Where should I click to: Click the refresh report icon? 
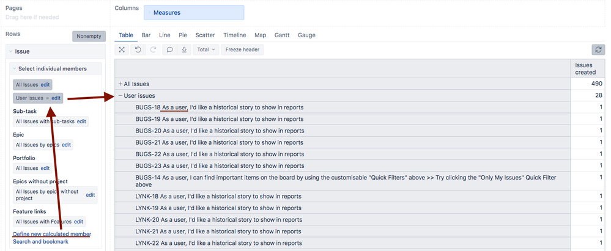[x=598, y=50]
